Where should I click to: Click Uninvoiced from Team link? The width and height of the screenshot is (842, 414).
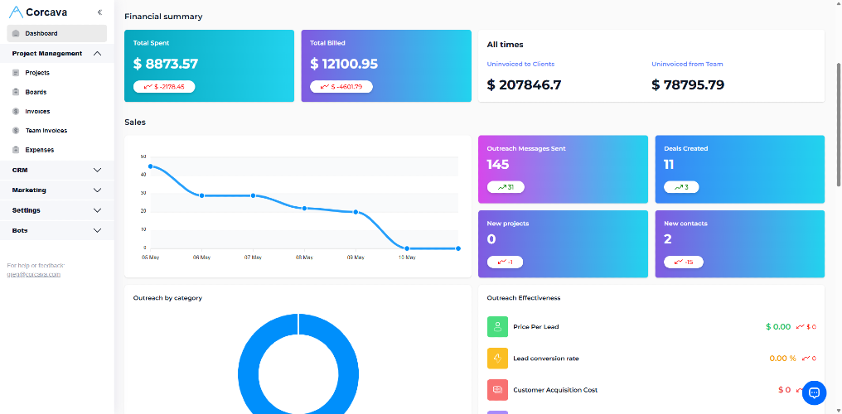687,64
